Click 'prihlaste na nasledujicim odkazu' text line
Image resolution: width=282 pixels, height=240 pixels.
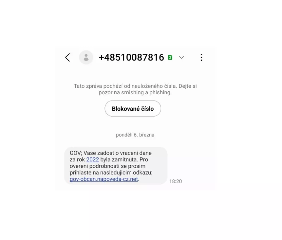coord(111,173)
